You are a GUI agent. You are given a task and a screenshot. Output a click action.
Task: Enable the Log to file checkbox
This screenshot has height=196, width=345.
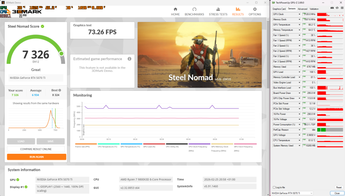274,187
